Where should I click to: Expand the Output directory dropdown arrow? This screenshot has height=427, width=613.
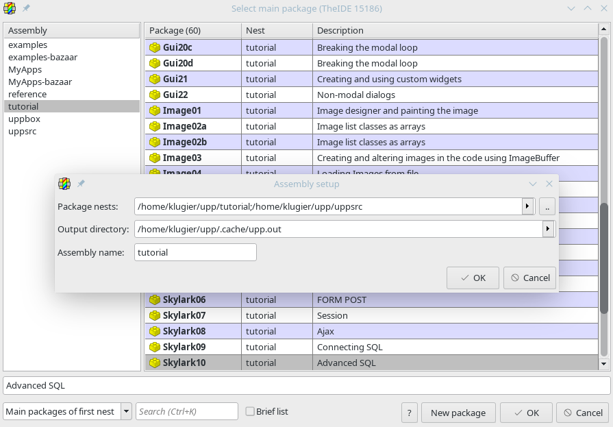547,229
